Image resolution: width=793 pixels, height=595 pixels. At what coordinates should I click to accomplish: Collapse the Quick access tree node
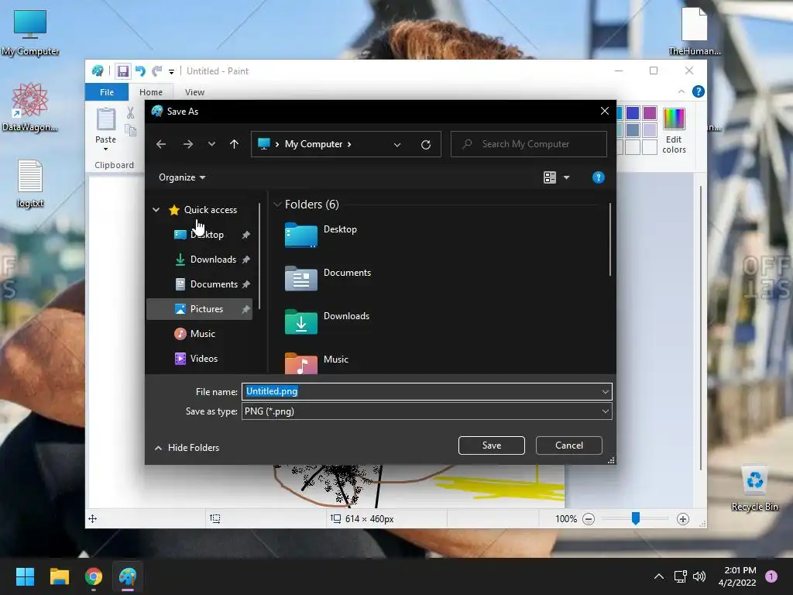(x=156, y=209)
